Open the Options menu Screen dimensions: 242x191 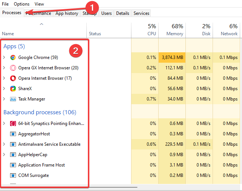[x=22, y=4]
